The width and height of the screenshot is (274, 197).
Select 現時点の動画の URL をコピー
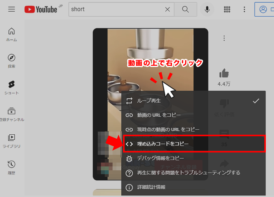193,129
